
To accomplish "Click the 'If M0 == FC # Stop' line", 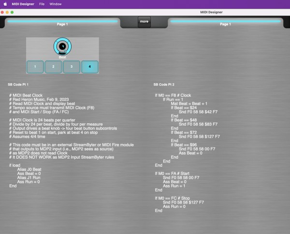I will point(172,198).
